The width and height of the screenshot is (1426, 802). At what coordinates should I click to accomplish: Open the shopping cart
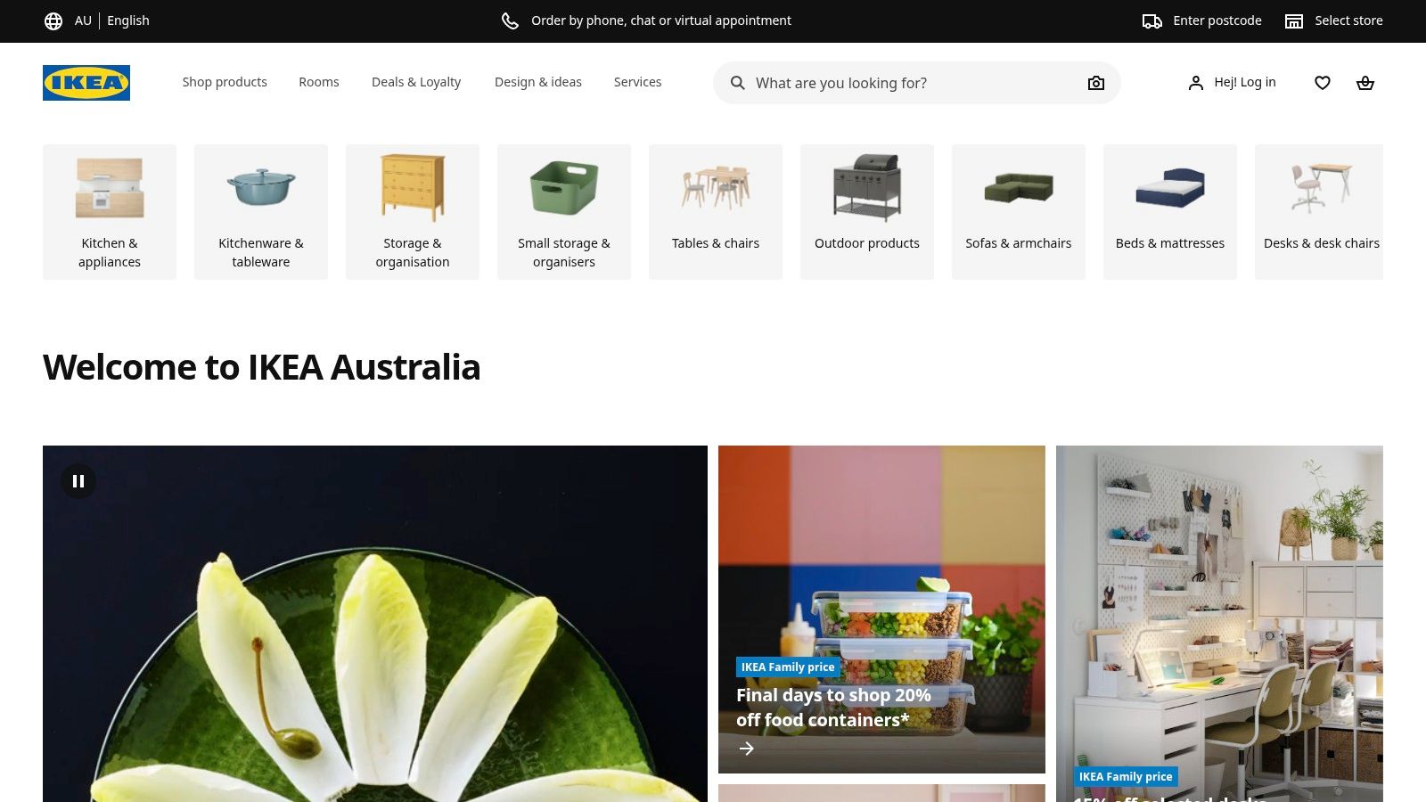[x=1365, y=83]
